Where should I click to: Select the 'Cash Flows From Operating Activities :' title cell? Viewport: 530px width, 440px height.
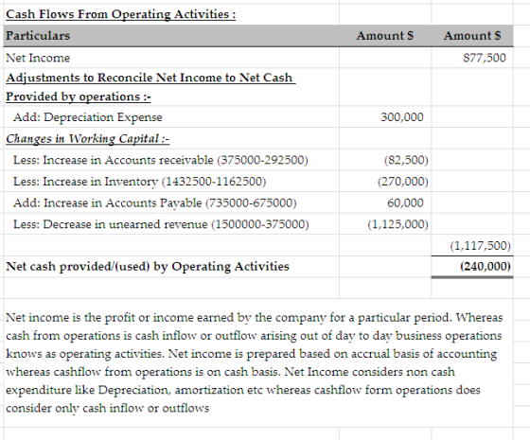(x=121, y=14)
